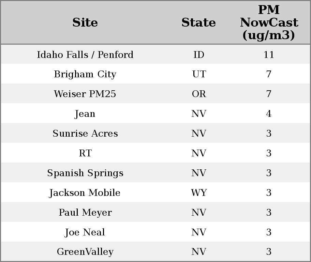
Task: Click the ID state cell
Action: point(199,55)
